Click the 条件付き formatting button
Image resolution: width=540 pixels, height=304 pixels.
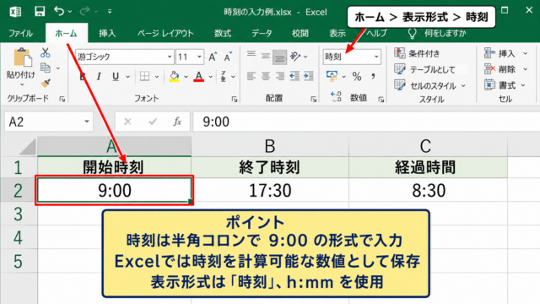pos(418,53)
